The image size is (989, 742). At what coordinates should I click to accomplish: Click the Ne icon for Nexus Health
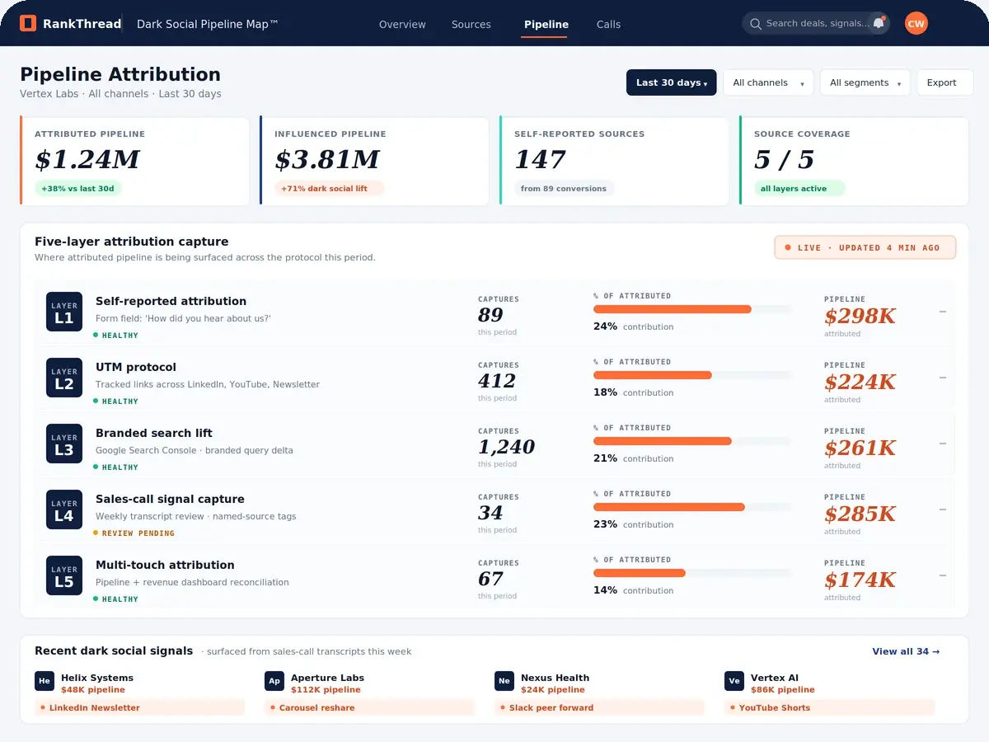(504, 681)
